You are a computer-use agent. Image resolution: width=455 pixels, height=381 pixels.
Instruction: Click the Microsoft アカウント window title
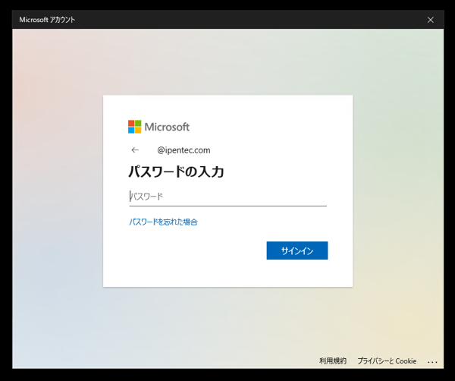pyautogui.click(x=47, y=20)
